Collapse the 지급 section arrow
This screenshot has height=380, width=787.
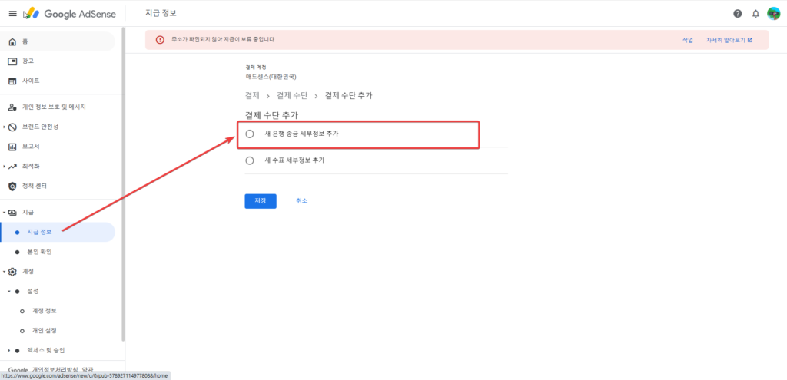(4, 213)
